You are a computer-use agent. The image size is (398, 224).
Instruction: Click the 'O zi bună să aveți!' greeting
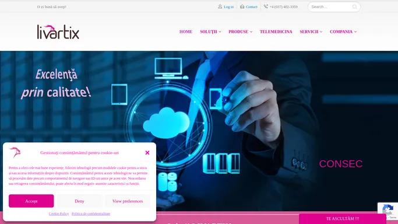pyautogui.click(x=51, y=7)
